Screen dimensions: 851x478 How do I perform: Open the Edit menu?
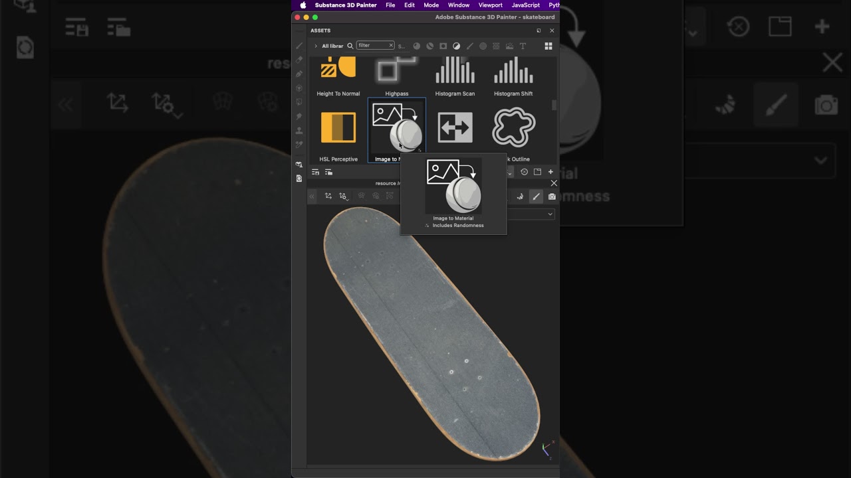[x=410, y=5]
